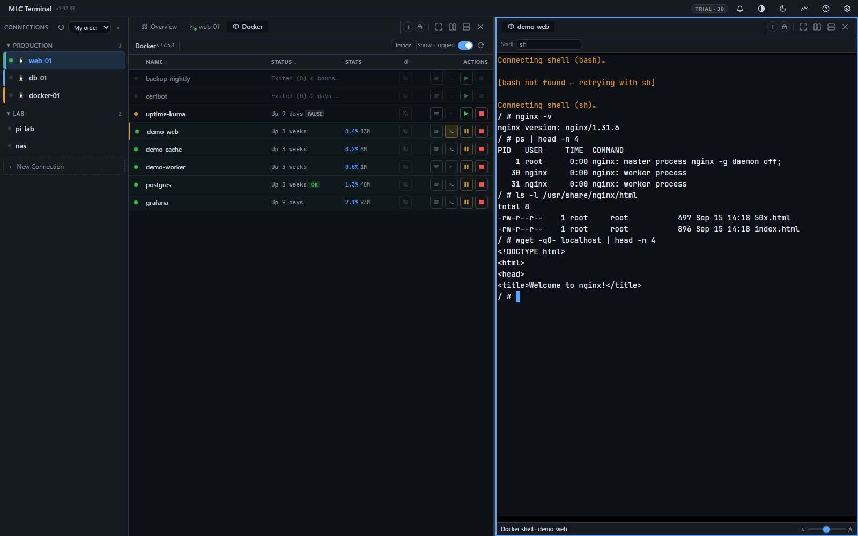Toggle fullscreen in Docker pane
Screen dimensions: 858x536
tap(439, 27)
